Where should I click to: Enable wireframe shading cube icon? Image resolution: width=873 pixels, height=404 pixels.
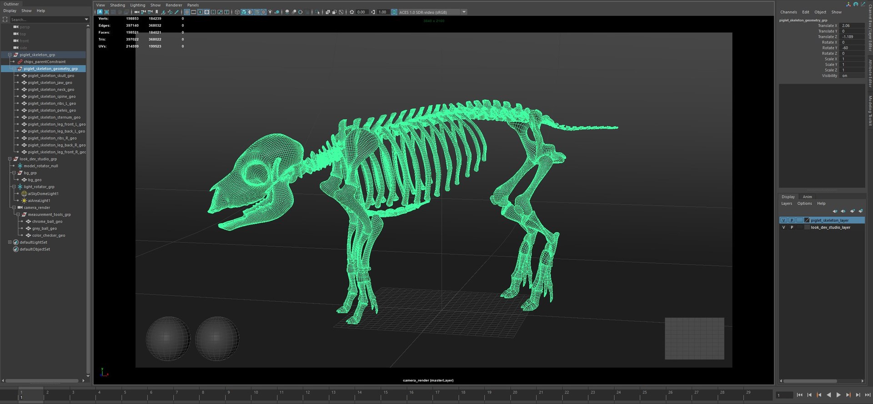237,12
